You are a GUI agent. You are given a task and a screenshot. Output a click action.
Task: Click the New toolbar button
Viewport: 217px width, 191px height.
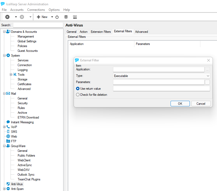(42, 17)
